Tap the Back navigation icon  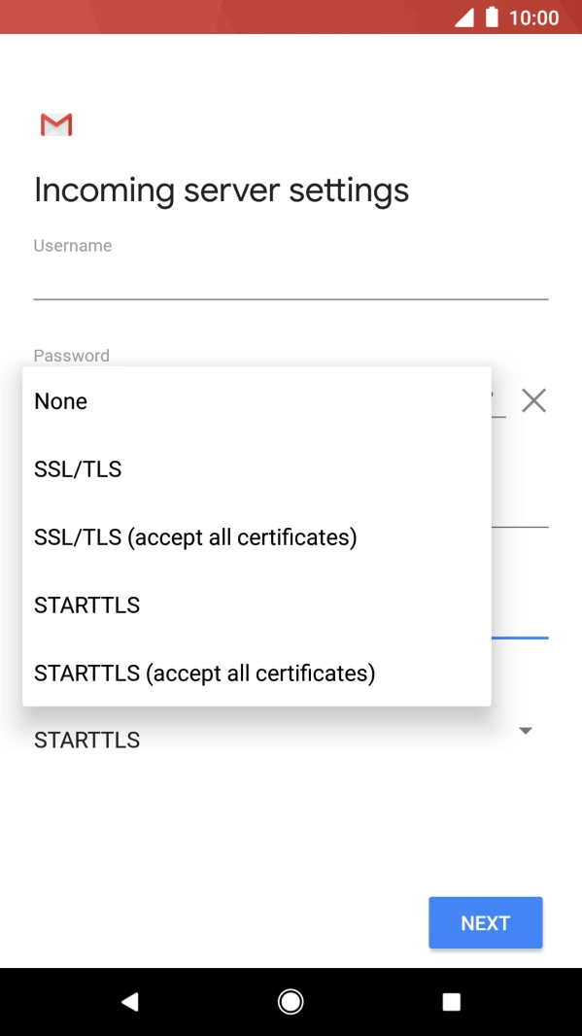point(130,1002)
